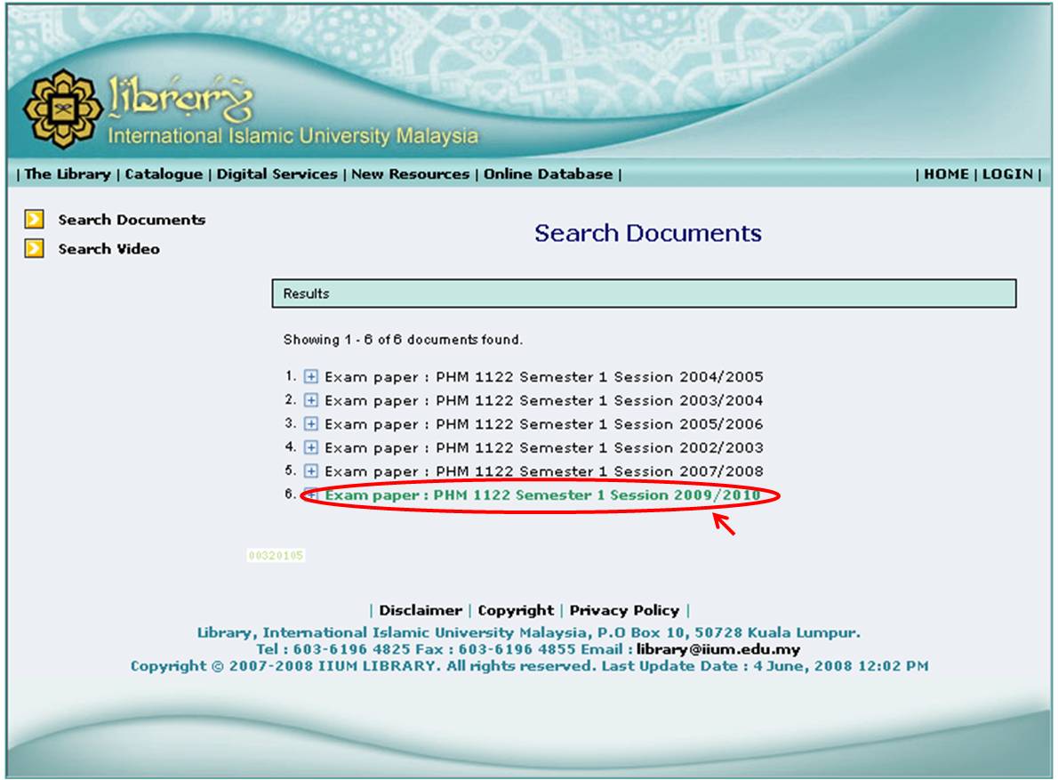Go to HOME in the navigation bar
The height and width of the screenshot is (780, 1058).
click(946, 174)
